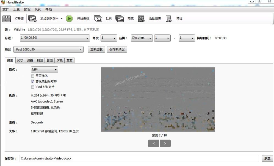274x166 pixels.
Task: Open the end chapter dropdown
Action: (x=187, y=38)
